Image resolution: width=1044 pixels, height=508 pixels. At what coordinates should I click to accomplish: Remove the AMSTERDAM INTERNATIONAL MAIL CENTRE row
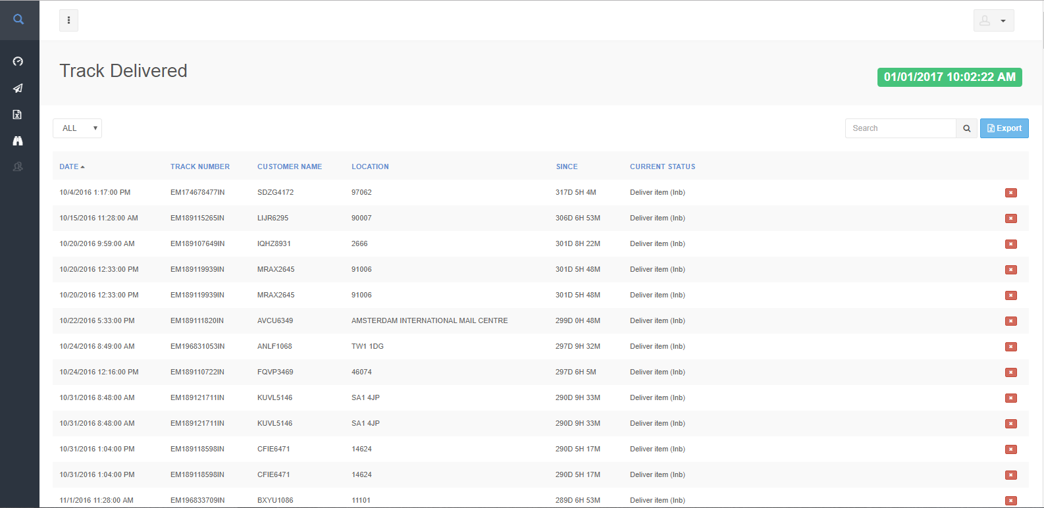pos(1010,321)
